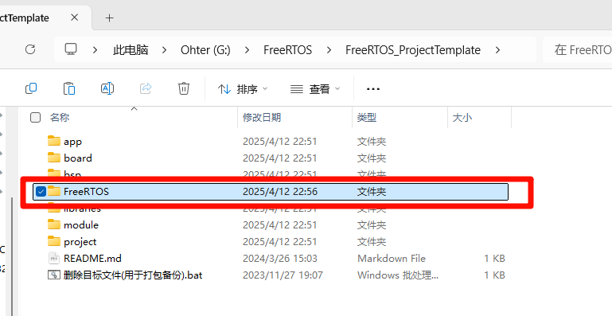Click the Paste clipboard icon
612x316 pixels.
pos(69,88)
